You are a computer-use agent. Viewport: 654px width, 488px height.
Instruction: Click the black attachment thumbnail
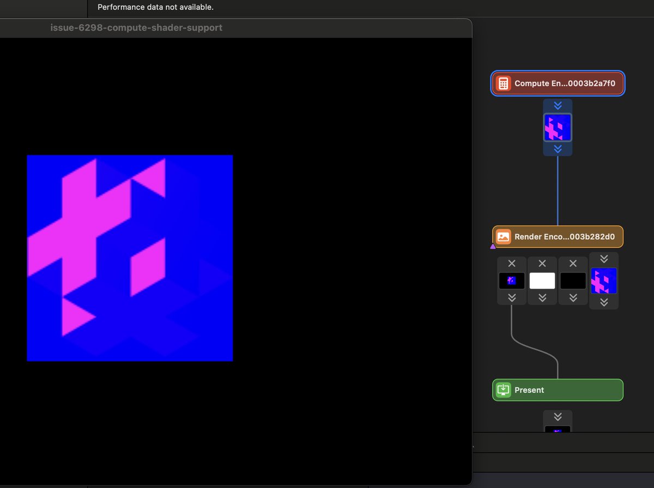[x=573, y=280]
